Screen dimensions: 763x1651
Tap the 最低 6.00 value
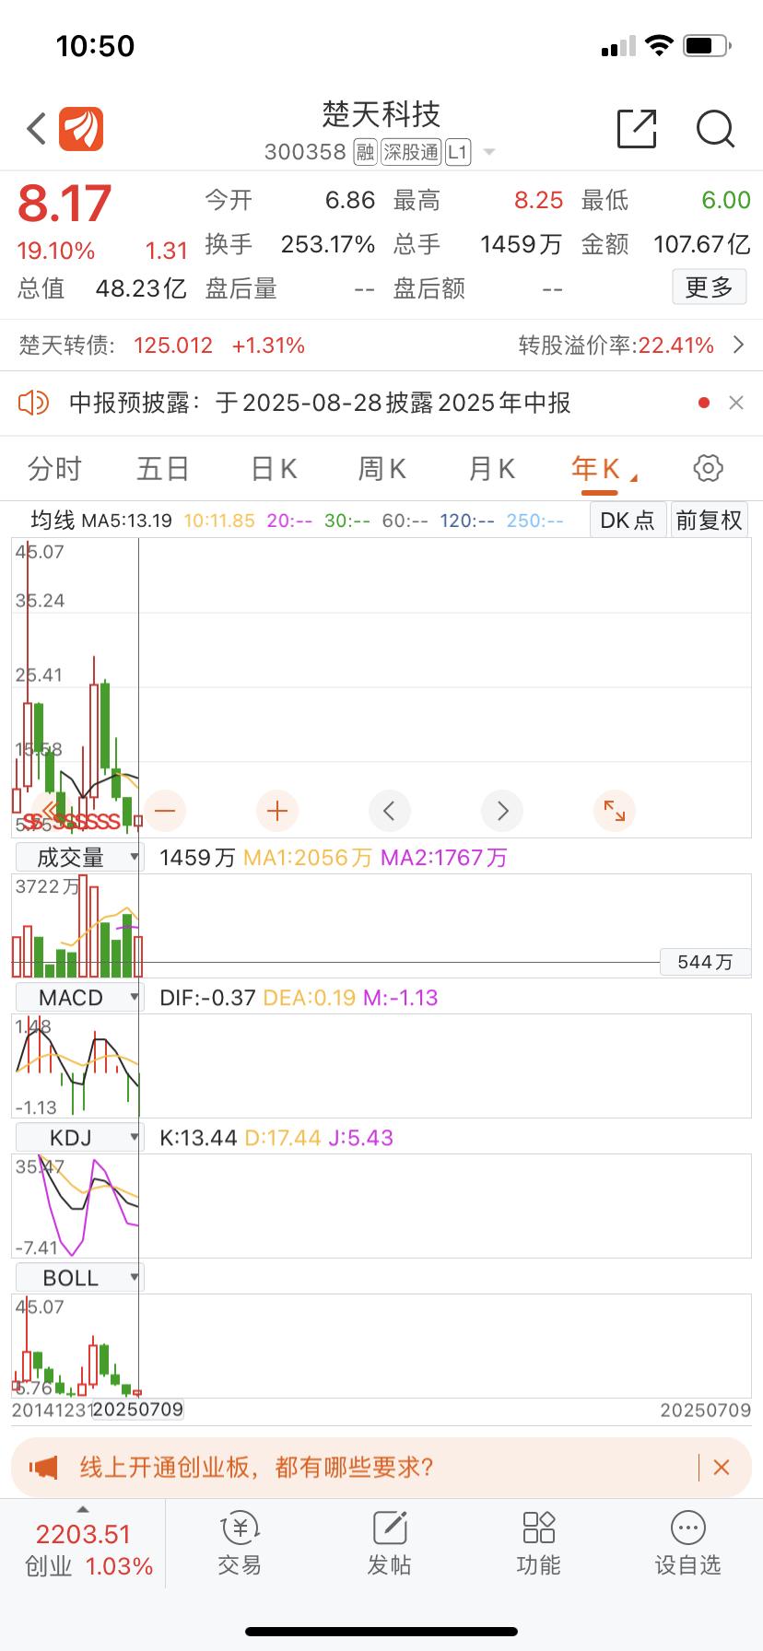(726, 200)
